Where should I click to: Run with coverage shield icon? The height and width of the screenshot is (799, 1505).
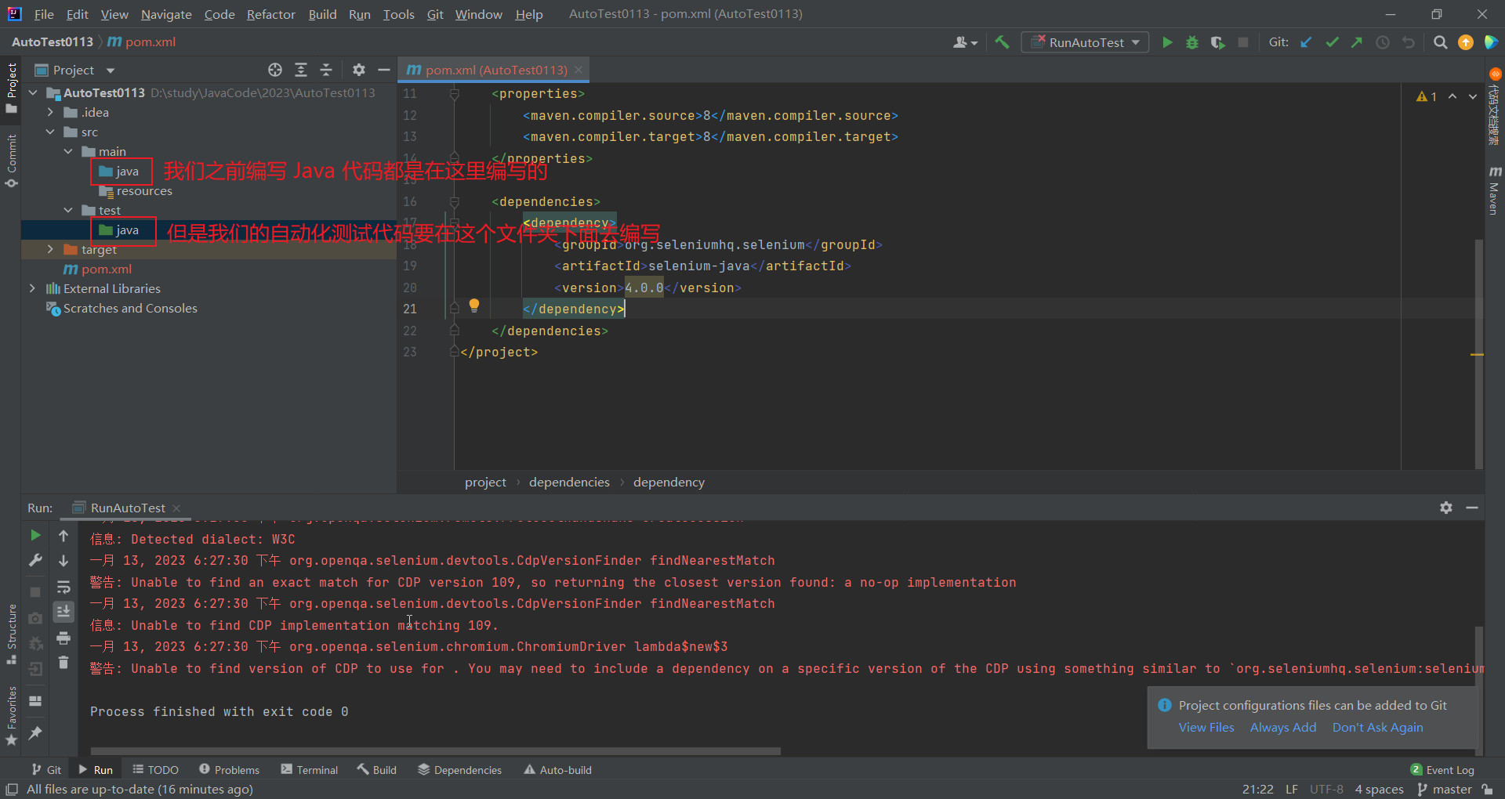pos(1217,42)
